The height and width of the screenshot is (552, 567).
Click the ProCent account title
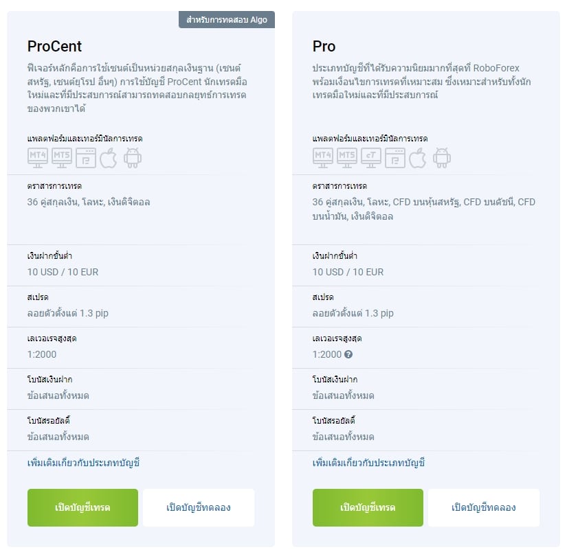(x=54, y=46)
